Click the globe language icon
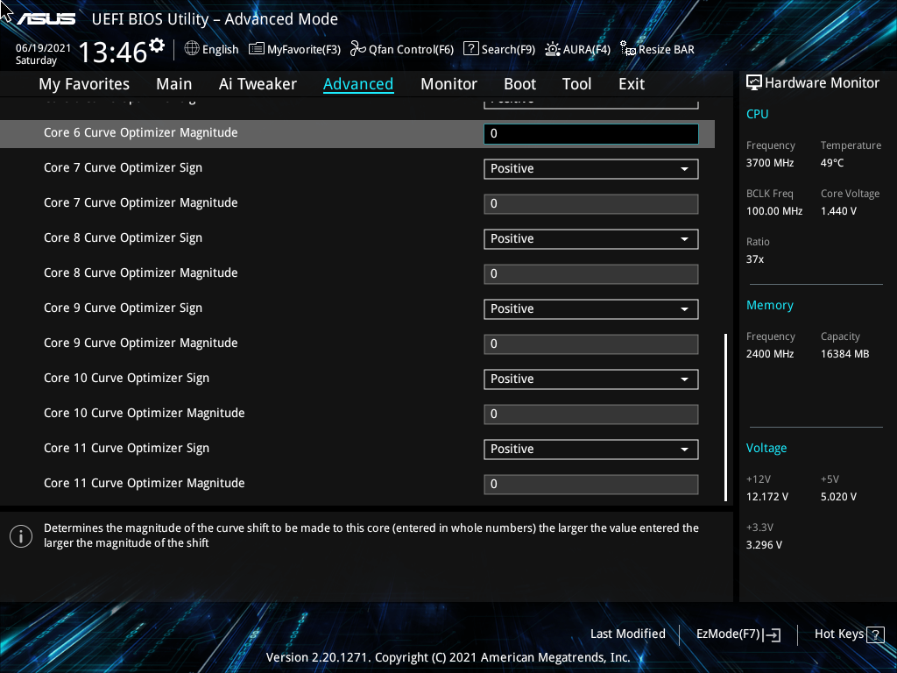This screenshot has height=673, width=897. coord(192,49)
